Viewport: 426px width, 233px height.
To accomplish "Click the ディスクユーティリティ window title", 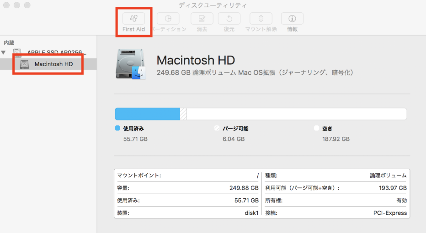I will tap(213, 5).
